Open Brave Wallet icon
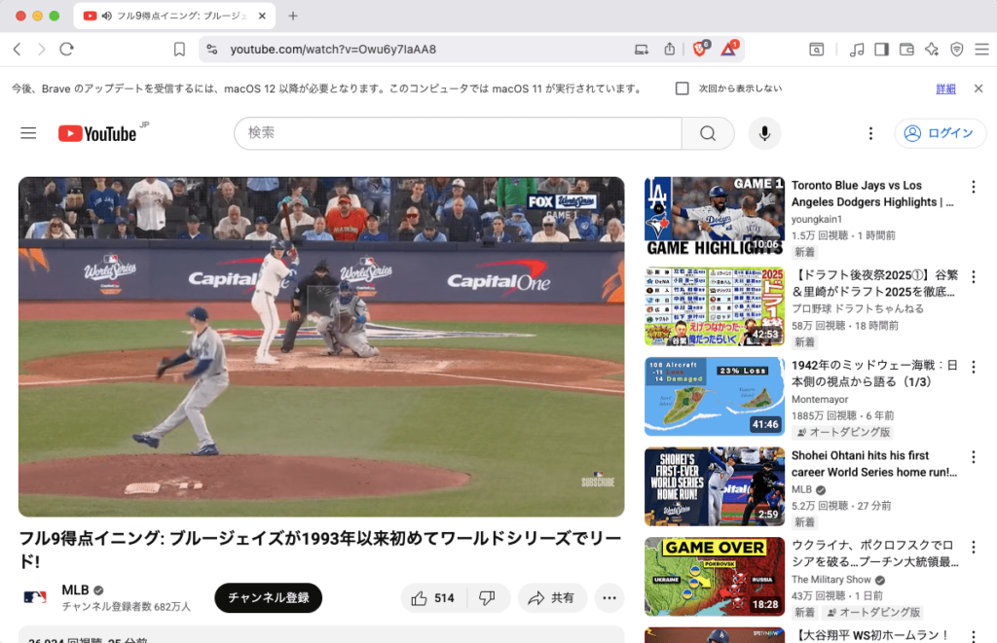 pos(906,49)
